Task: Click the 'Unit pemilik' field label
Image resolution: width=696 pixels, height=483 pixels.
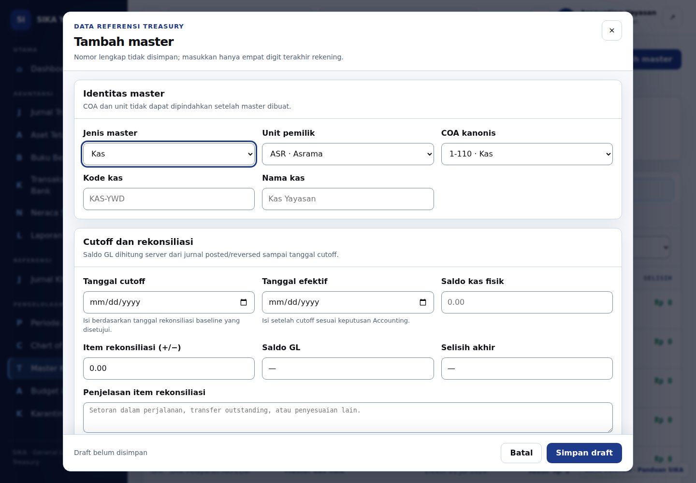Action: tap(289, 133)
